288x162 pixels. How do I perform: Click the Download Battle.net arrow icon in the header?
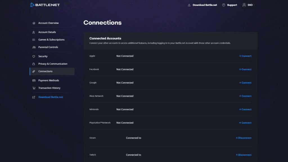189,5
